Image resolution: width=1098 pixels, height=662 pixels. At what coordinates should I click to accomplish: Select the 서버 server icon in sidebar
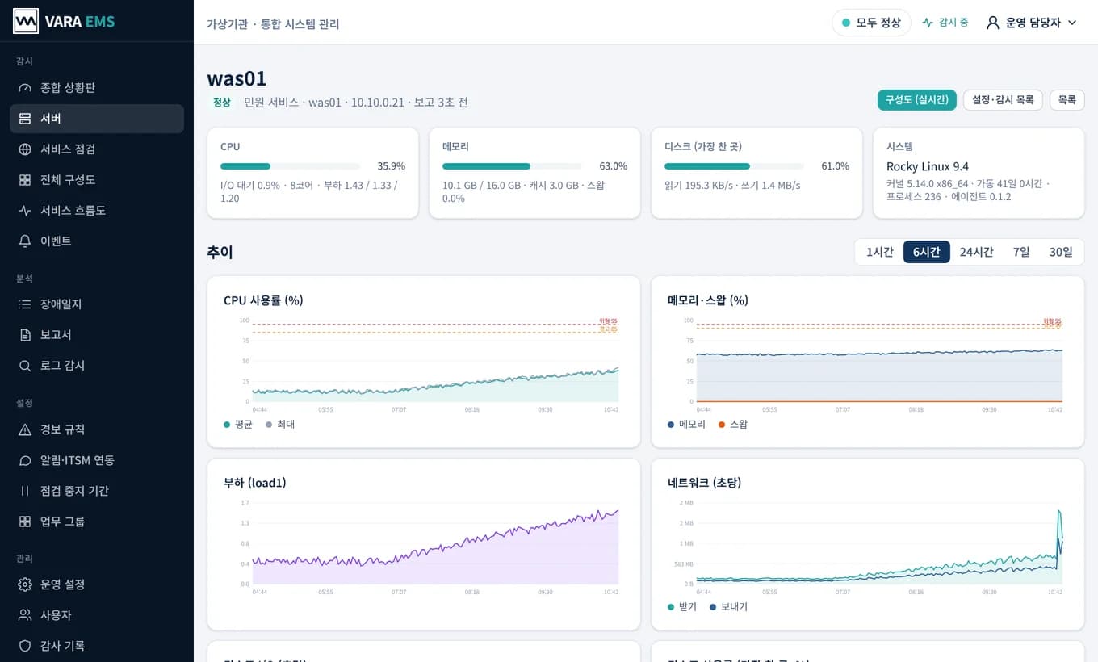coord(25,118)
